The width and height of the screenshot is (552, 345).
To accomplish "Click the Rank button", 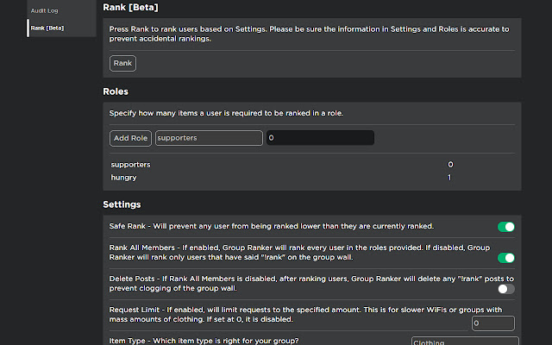I will (122, 63).
